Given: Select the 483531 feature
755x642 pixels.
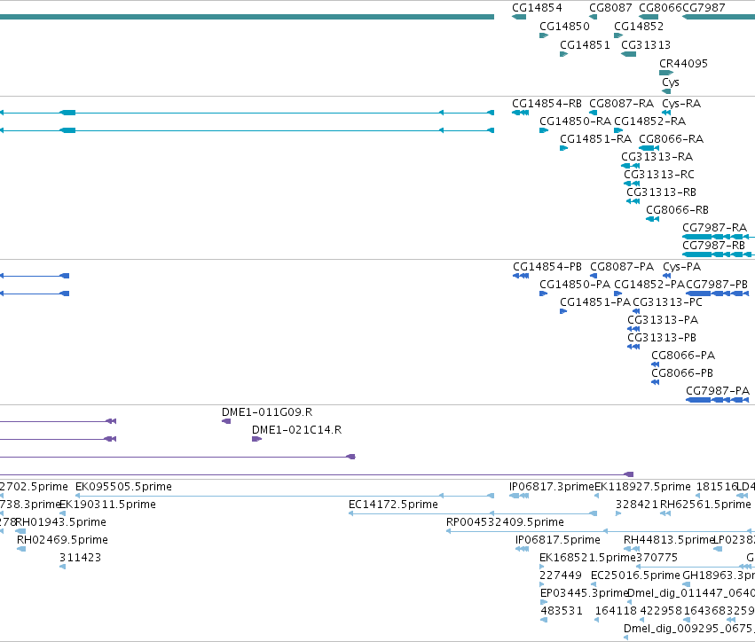Looking at the screenshot, I should click(562, 611).
